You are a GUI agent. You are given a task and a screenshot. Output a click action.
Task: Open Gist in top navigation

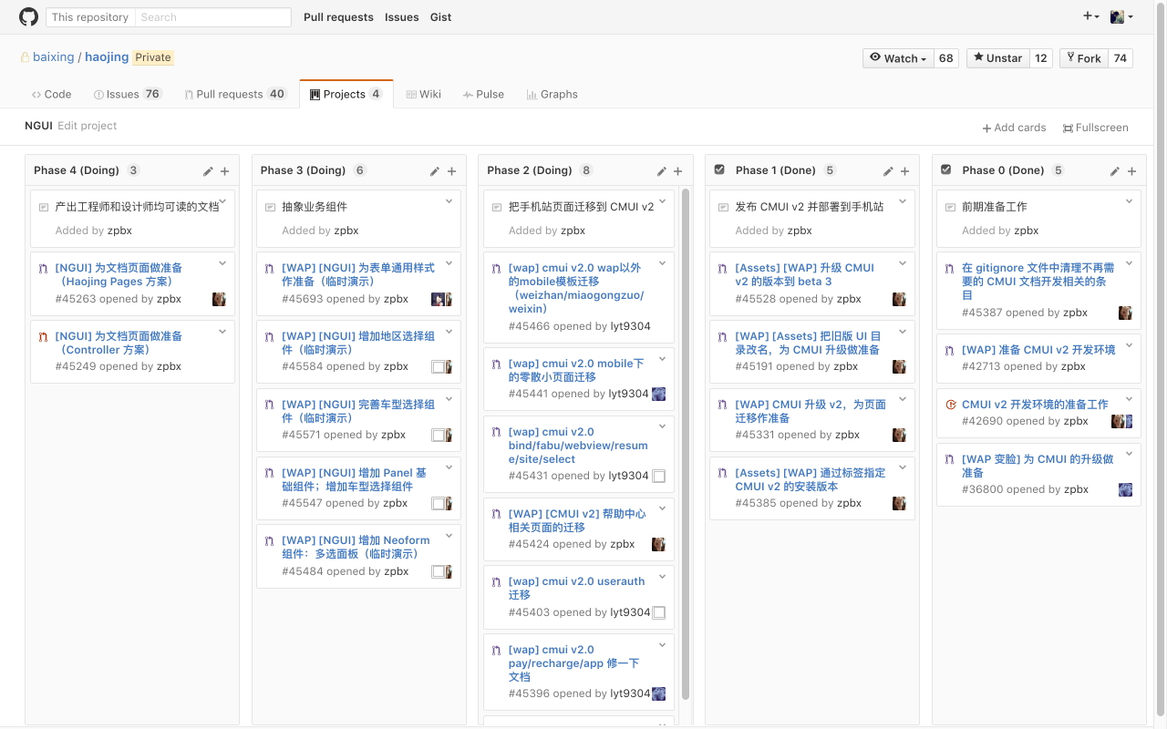pyautogui.click(x=440, y=17)
